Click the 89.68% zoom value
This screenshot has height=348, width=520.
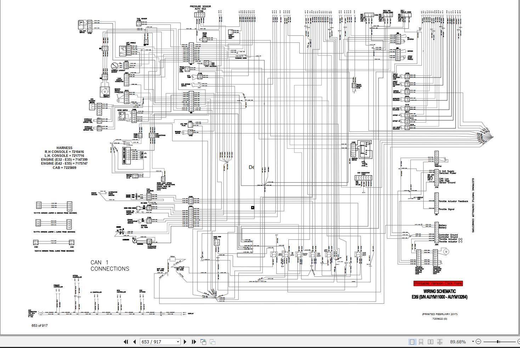[x=458, y=342]
